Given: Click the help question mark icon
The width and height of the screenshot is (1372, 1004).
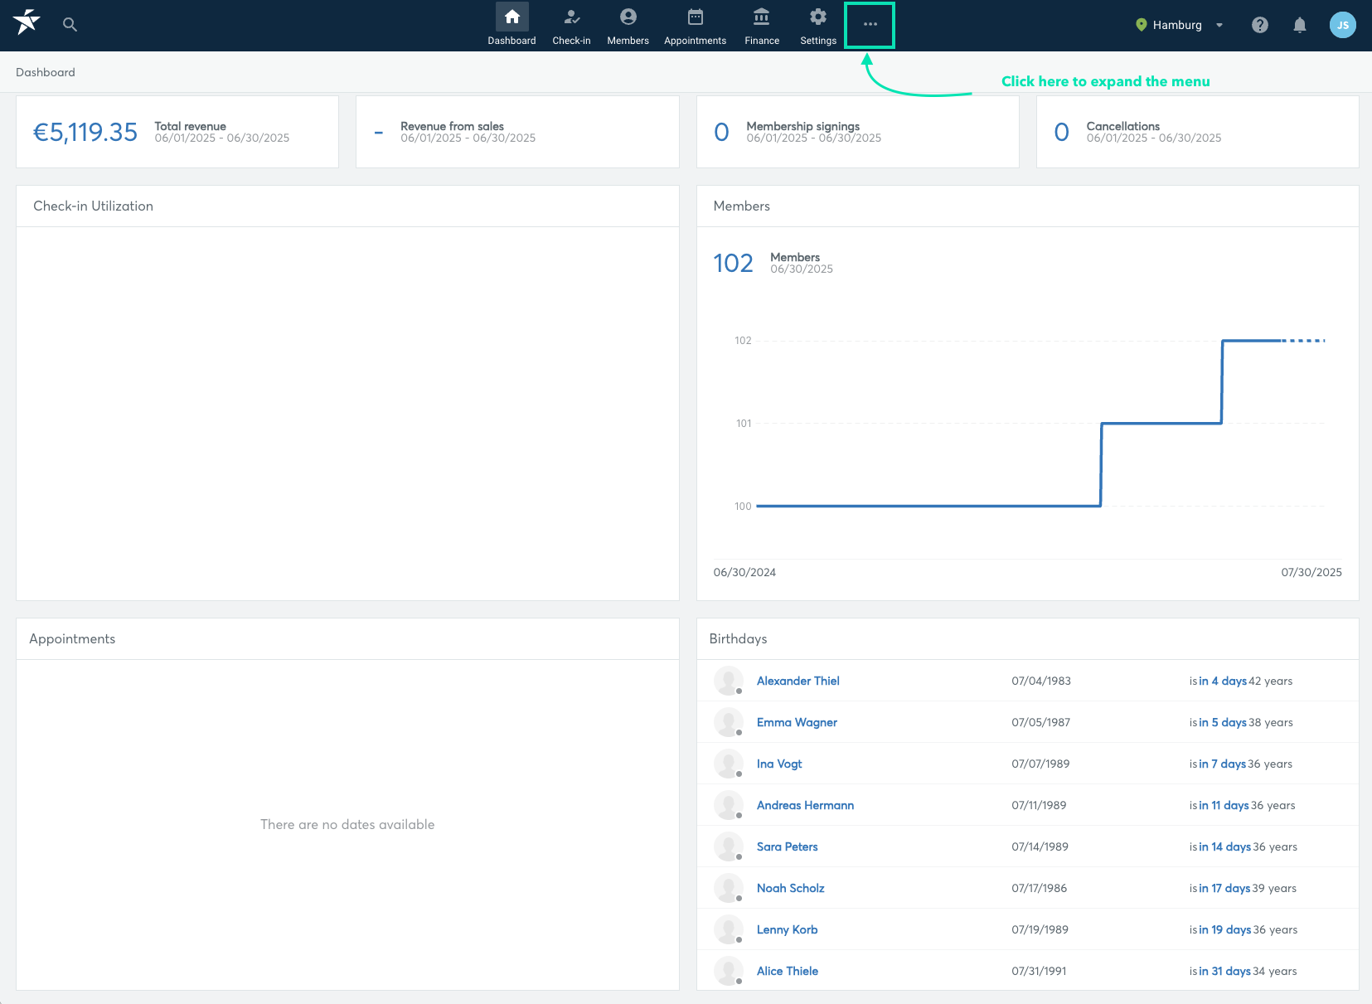Looking at the screenshot, I should (1260, 25).
